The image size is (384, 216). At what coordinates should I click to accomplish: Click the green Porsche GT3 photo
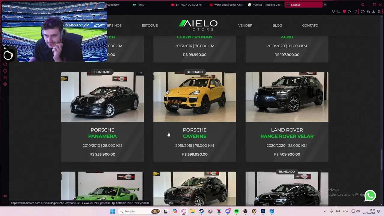coord(102,188)
